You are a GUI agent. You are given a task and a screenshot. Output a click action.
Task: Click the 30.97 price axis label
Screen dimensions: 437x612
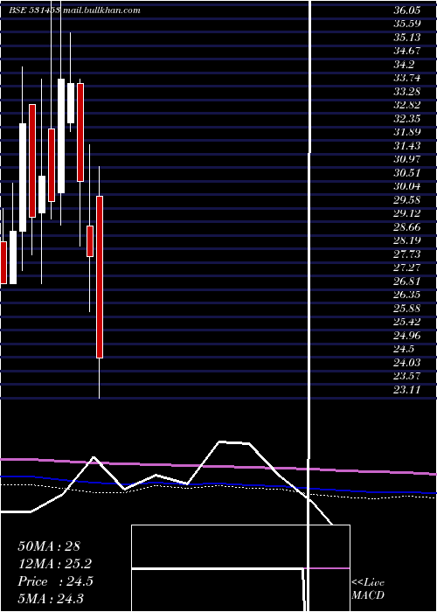[x=407, y=160]
